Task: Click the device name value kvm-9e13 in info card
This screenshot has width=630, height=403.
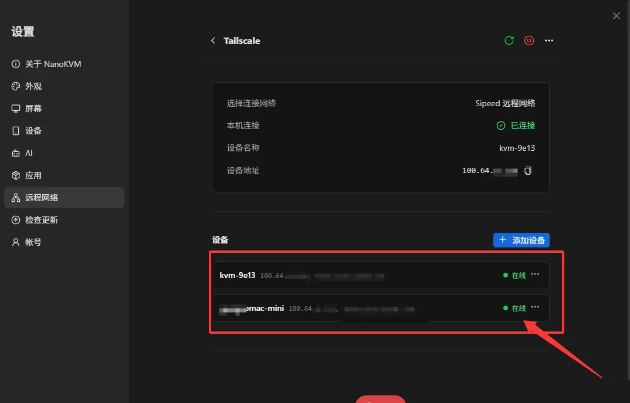Action: pyautogui.click(x=517, y=148)
